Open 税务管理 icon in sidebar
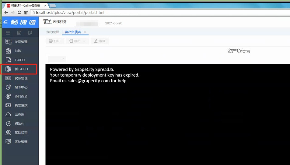Screen dimensions: 290x165 point(8,78)
